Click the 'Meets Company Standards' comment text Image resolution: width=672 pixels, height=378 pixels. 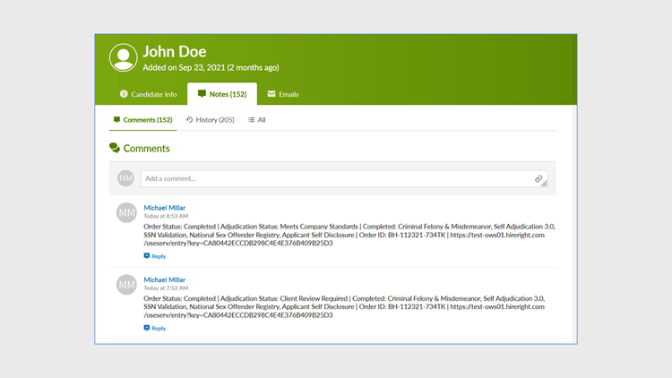pyautogui.click(x=349, y=235)
